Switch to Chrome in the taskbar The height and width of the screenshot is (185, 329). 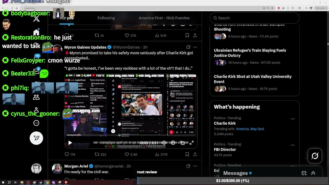[x=47, y=182]
